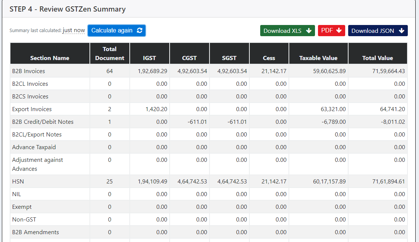Select the B2B Credit/Debit Notes row
The height and width of the screenshot is (242, 419).
43,122
